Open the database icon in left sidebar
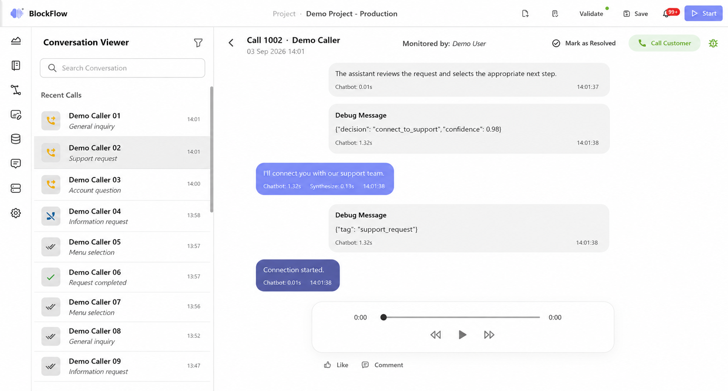The image size is (728, 391). [16, 139]
